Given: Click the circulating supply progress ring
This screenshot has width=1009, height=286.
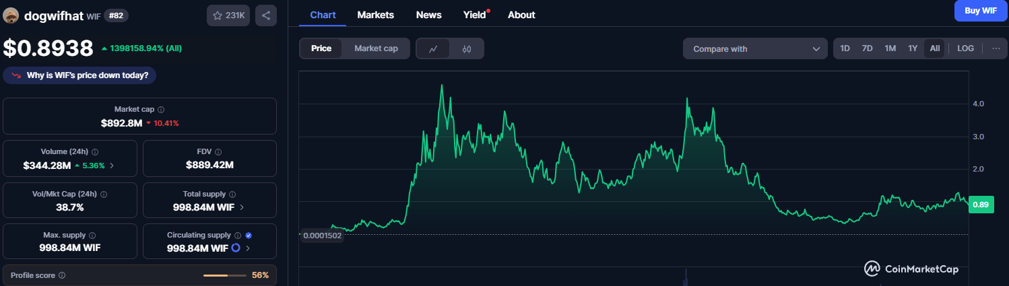Looking at the screenshot, I should 236,248.
